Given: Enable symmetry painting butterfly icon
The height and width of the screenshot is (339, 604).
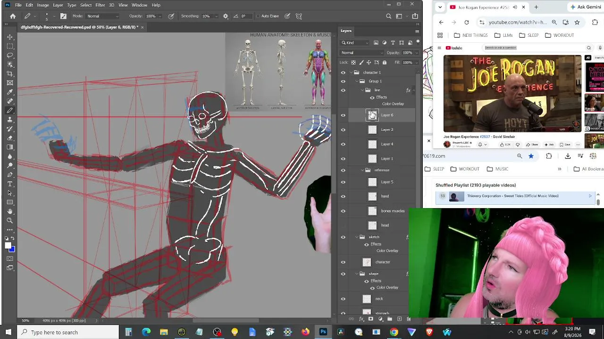Looking at the screenshot, I should (299, 16).
